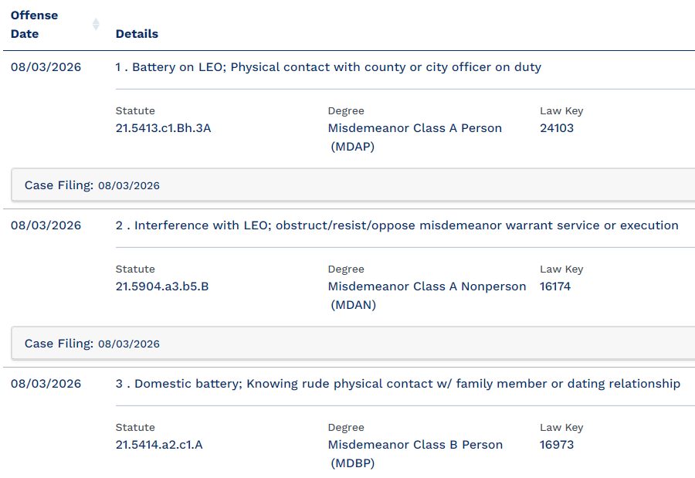695x478 pixels.
Task: Select charge 3 Domestic battery description
Action: point(398,384)
